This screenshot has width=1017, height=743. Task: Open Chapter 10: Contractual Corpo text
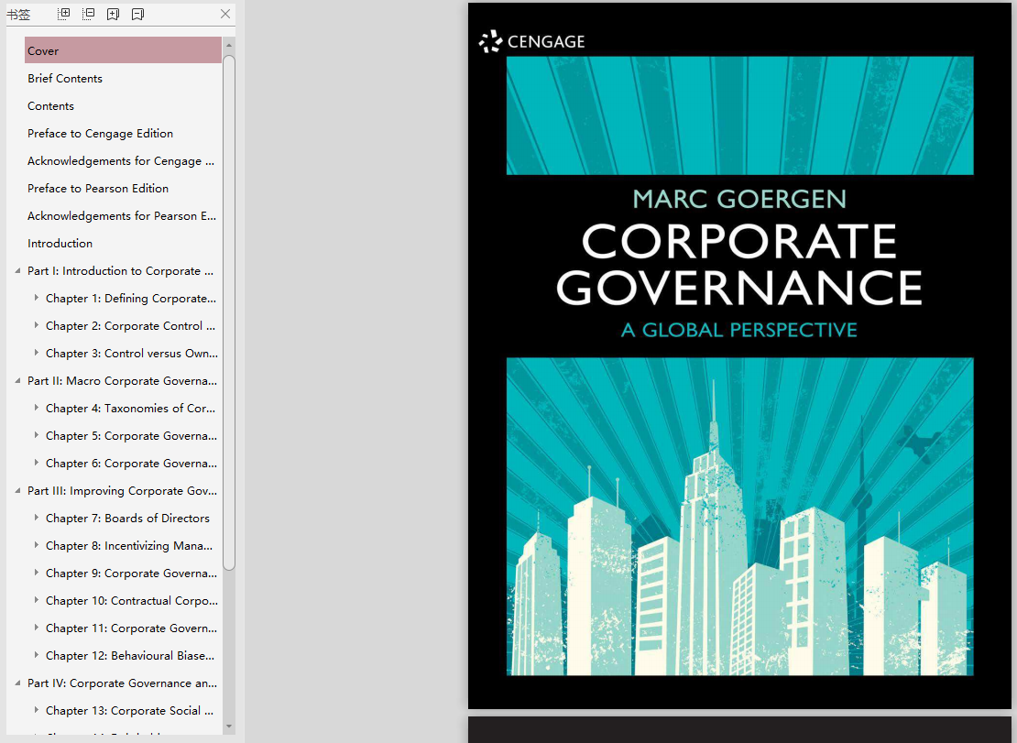132,601
